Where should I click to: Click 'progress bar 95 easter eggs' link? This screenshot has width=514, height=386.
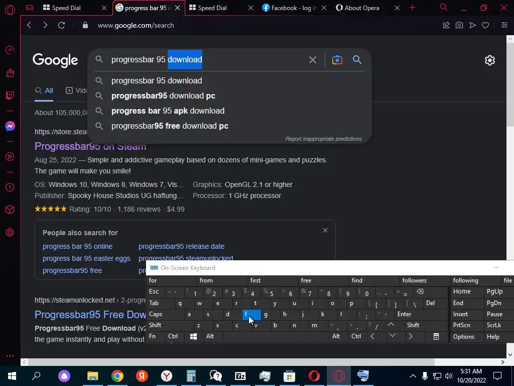click(x=86, y=258)
